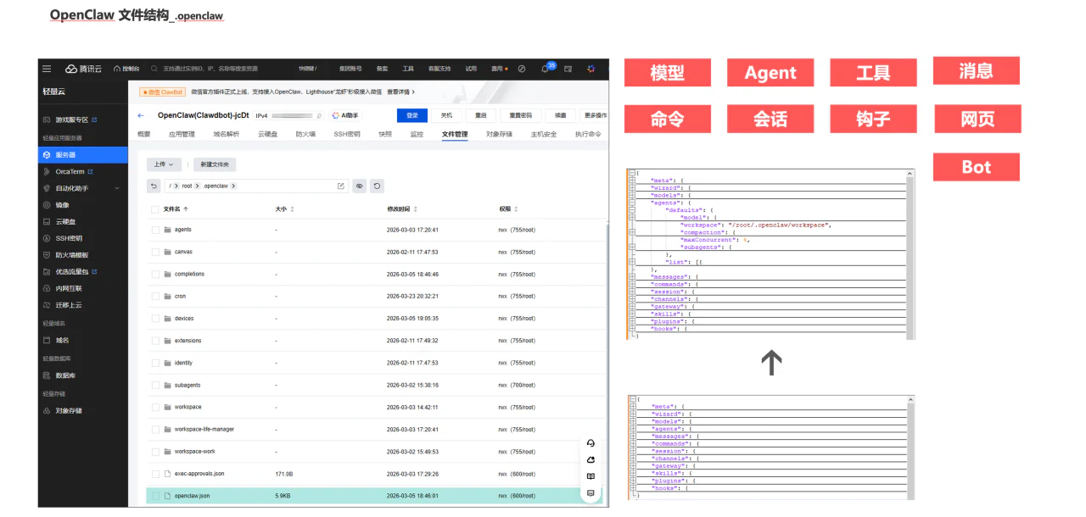Click the headset support icon in floating panel

(591, 443)
